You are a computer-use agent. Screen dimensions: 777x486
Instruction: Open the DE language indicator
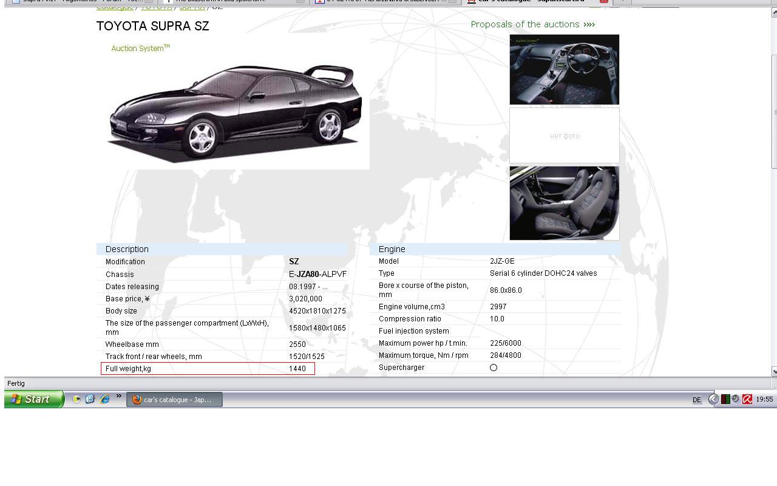[x=696, y=400]
